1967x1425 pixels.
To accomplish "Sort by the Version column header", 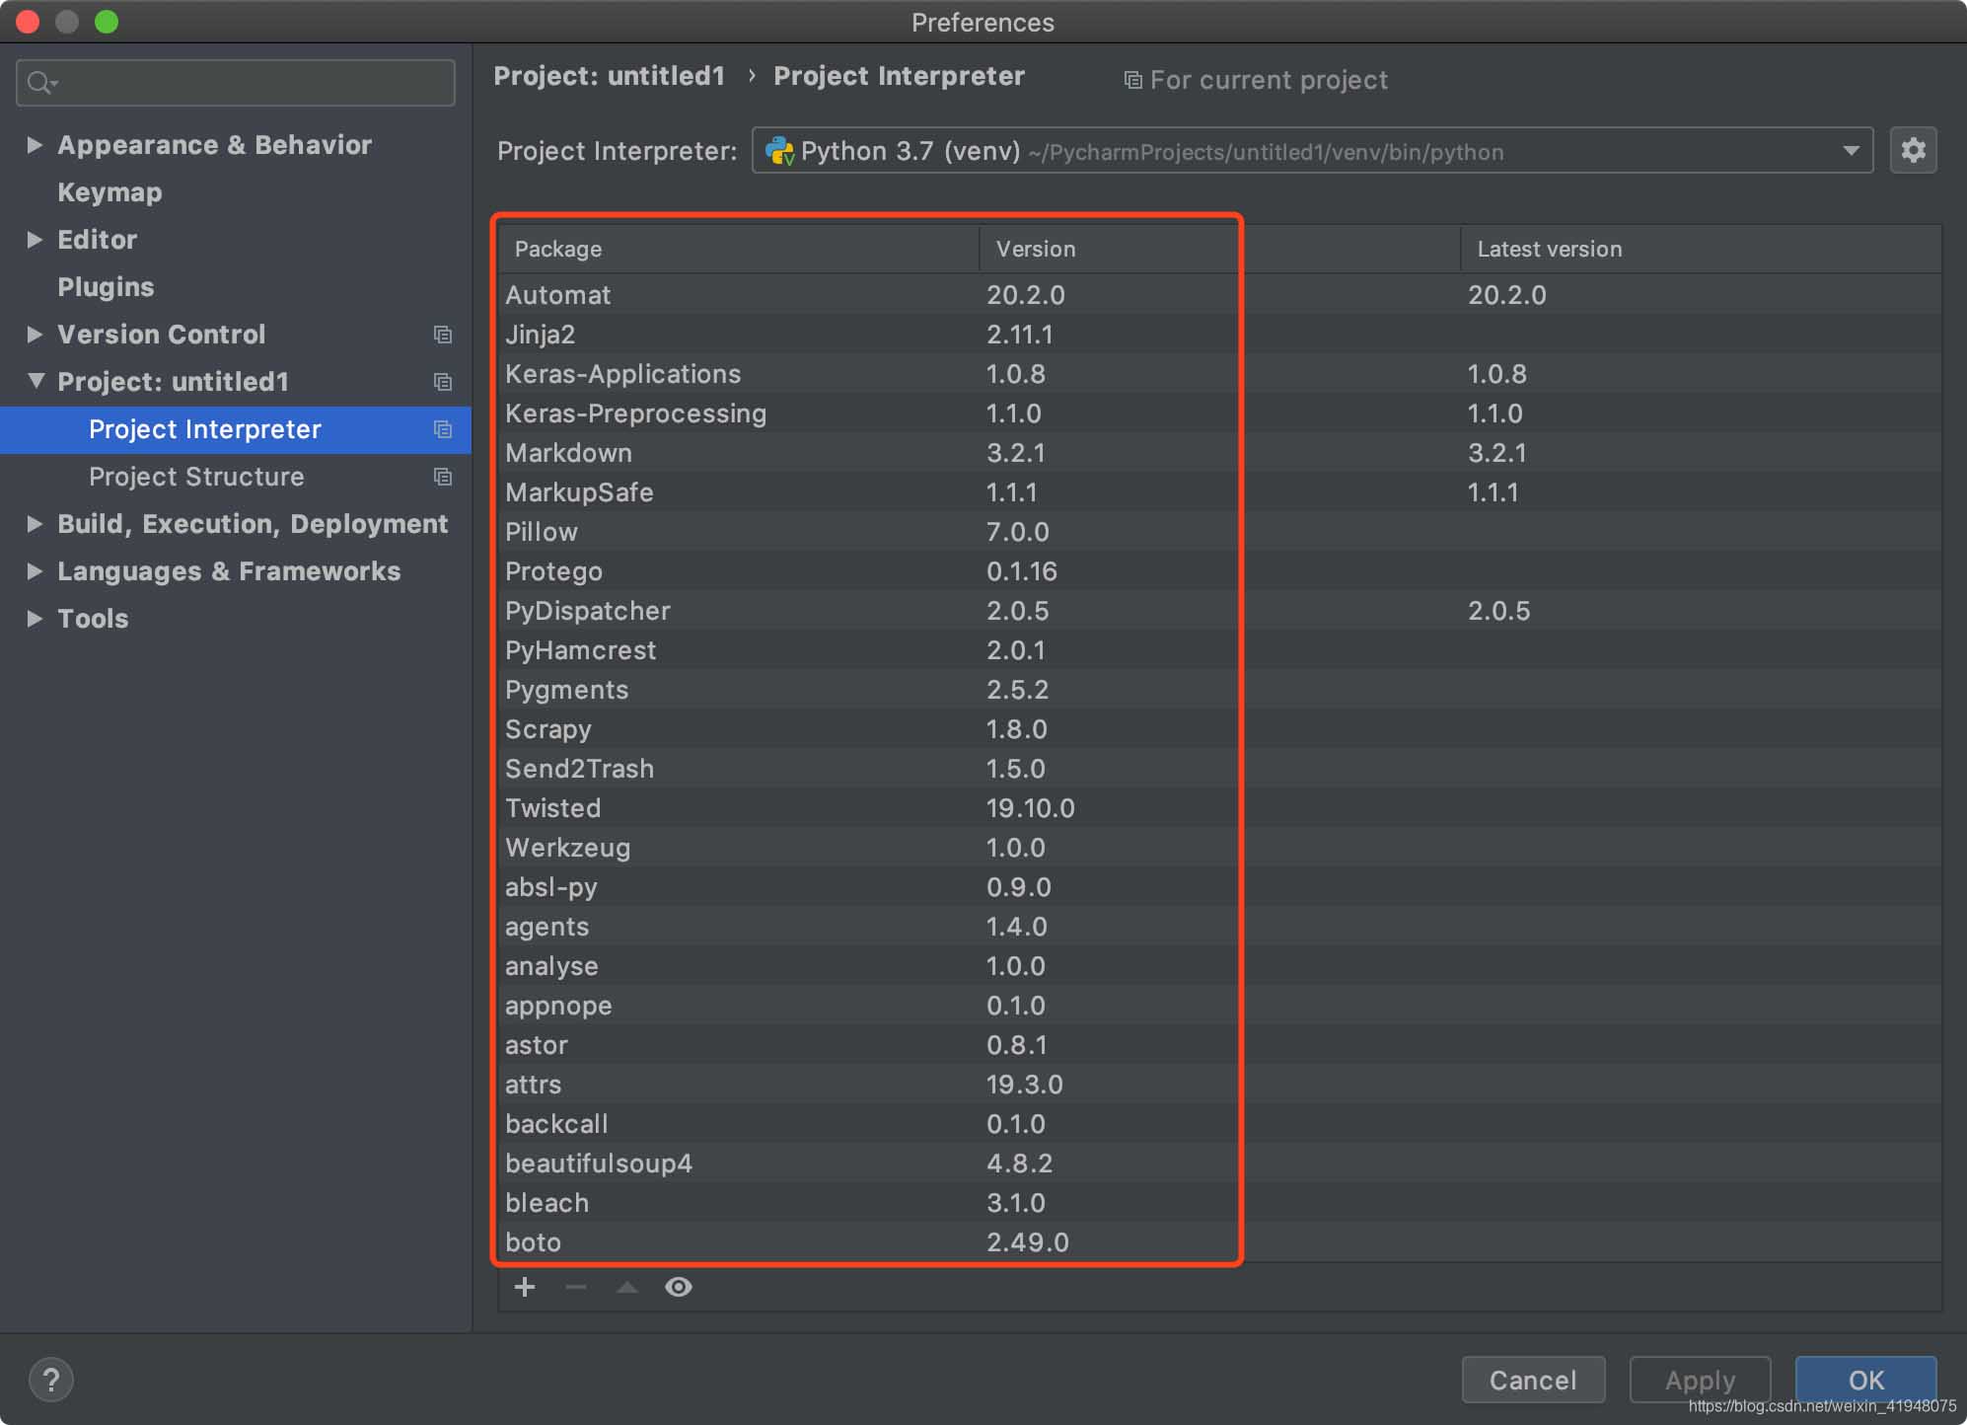I will coord(1219,249).
